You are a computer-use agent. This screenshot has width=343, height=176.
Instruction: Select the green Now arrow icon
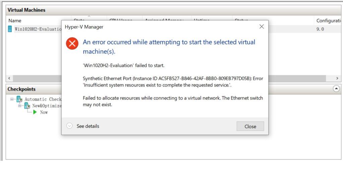coord(35,112)
